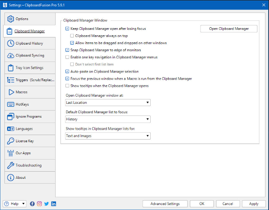Screen dimensions: 269x210
Task: Open the Tray Icon Settings tab
Action: (30, 68)
